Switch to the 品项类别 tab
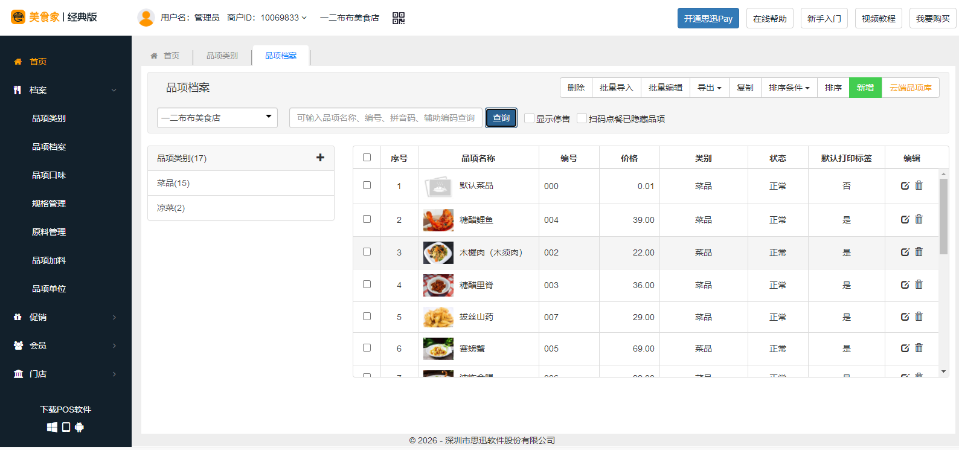Screen dimensions: 959x450 [x=222, y=56]
